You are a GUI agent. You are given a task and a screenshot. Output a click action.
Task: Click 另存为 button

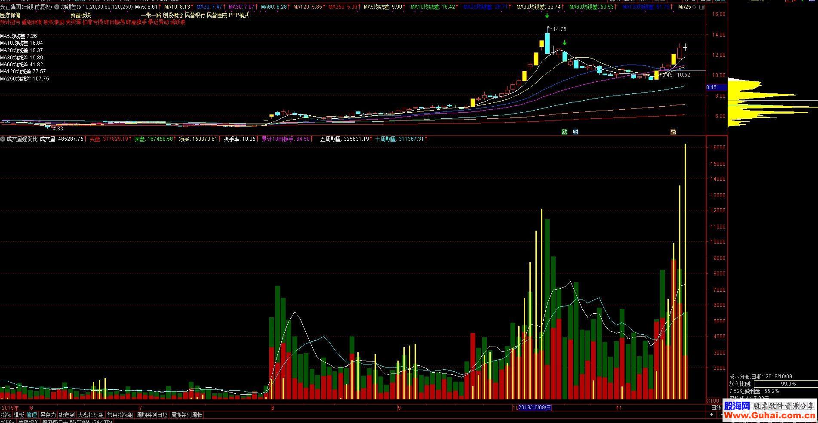tap(48, 415)
